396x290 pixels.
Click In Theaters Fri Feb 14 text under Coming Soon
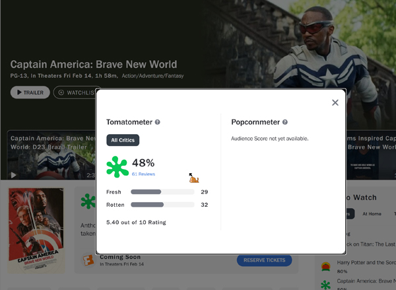(121, 264)
